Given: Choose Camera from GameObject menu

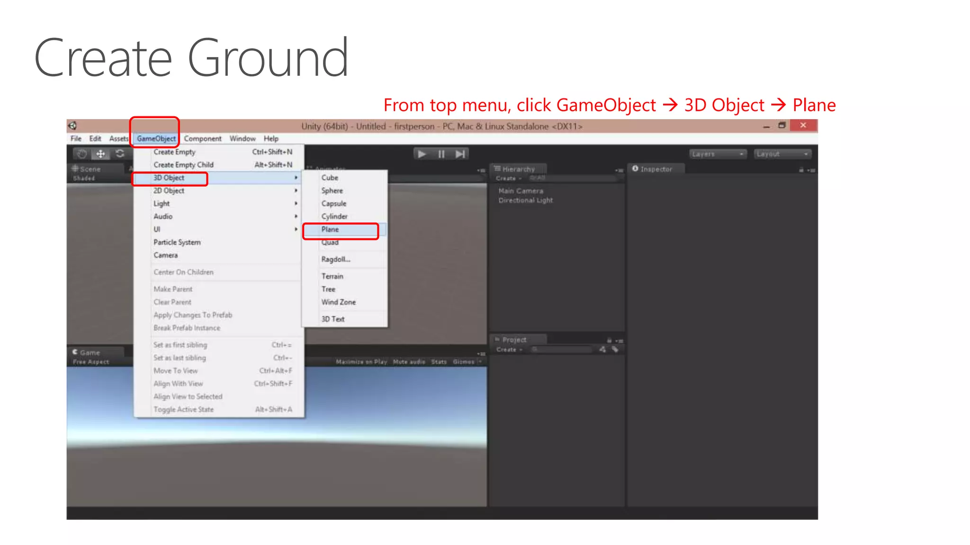Looking at the screenshot, I should coord(218,255).
